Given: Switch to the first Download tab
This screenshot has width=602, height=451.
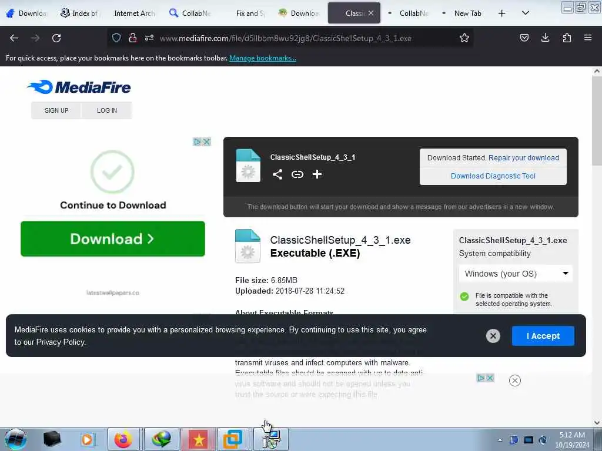Looking at the screenshot, I should pyautogui.click(x=27, y=13).
